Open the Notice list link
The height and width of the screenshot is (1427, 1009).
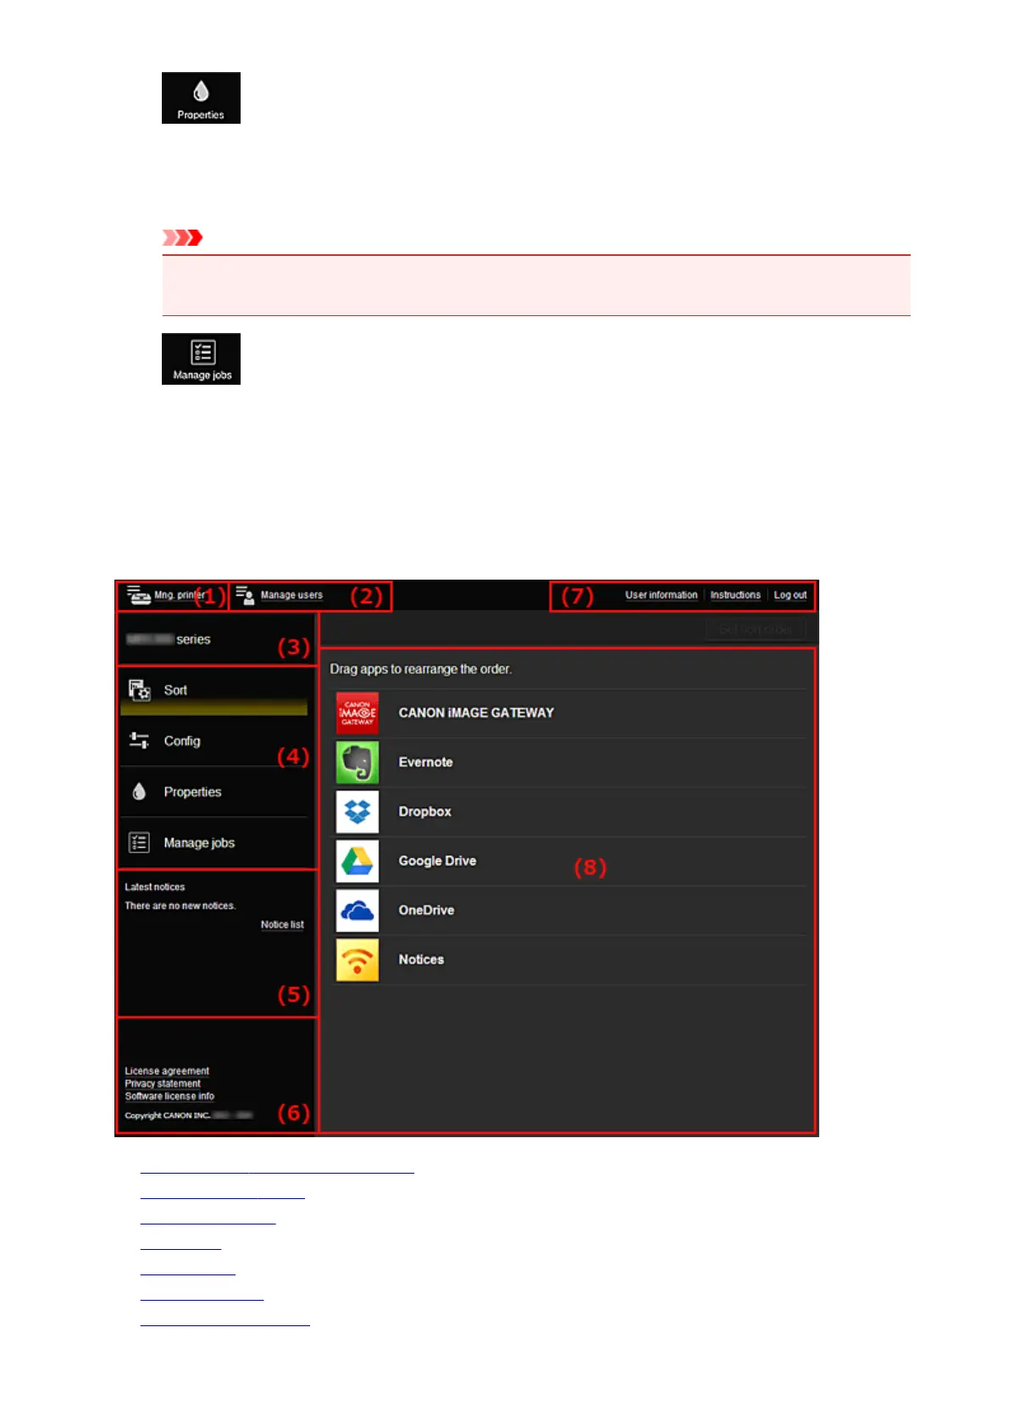(x=282, y=924)
